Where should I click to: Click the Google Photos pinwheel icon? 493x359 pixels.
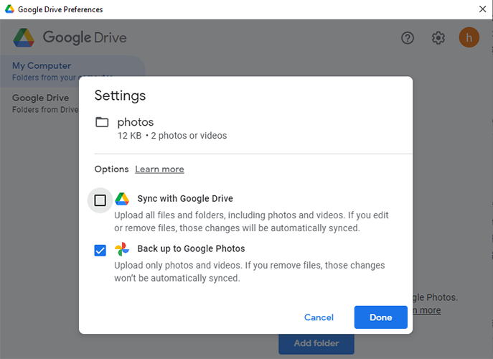click(122, 249)
